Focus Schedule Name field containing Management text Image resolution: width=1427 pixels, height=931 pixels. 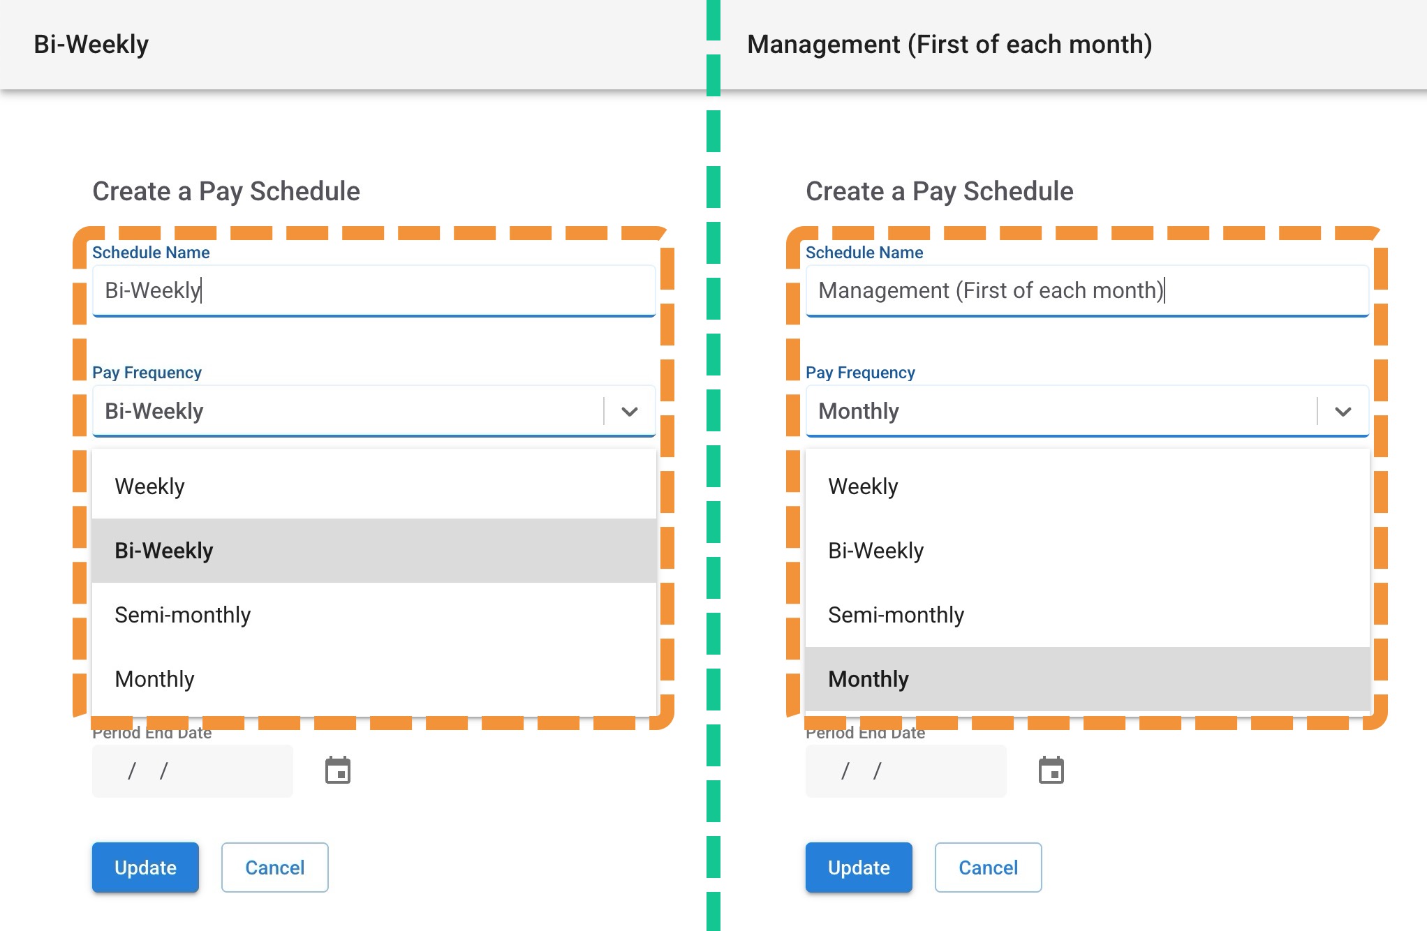point(1087,290)
